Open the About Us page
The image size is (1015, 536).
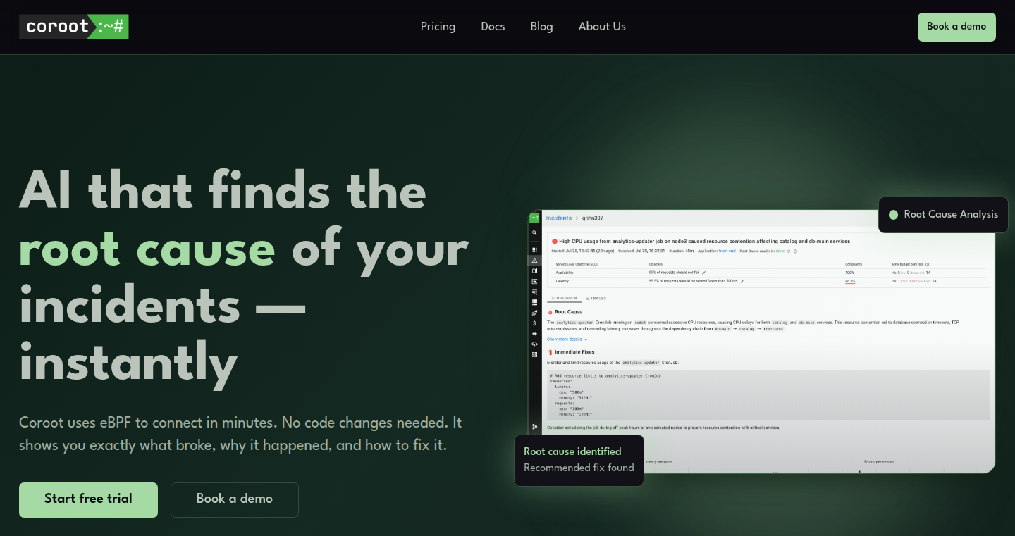(602, 27)
